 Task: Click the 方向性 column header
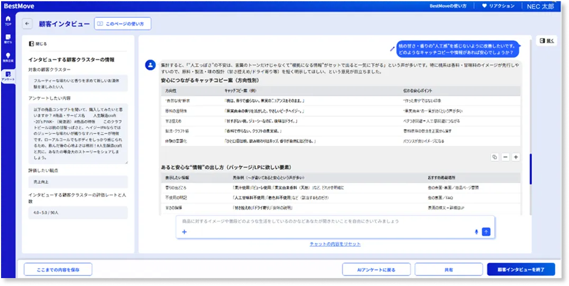(x=171, y=91)
